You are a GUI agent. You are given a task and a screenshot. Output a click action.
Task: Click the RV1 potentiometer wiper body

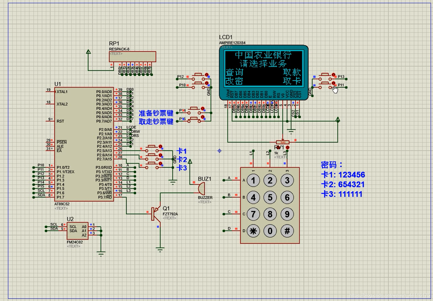tap(283, 142)
